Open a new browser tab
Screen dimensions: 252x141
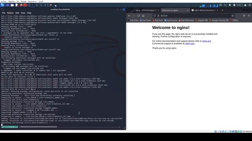[222, 10]
